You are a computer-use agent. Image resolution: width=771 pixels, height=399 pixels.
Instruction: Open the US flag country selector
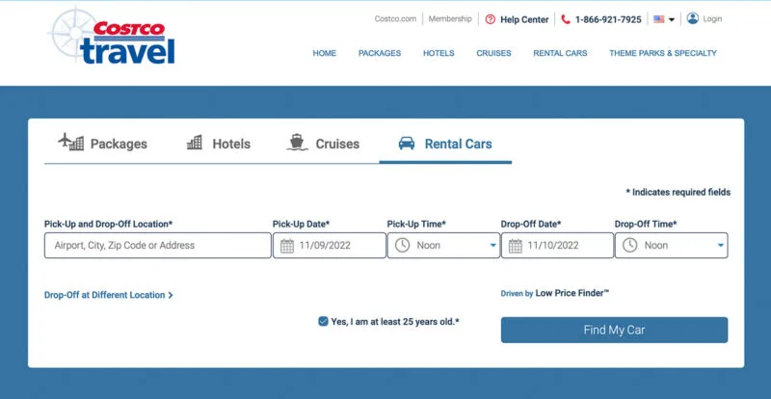pyautogui.click(x=664, y=19)
